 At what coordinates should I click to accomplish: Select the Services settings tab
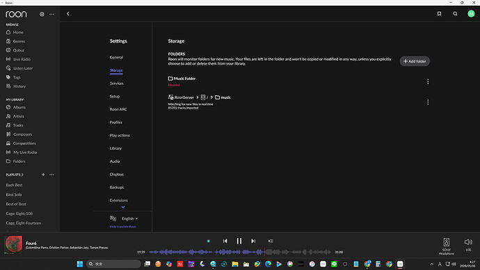(117, 84)
